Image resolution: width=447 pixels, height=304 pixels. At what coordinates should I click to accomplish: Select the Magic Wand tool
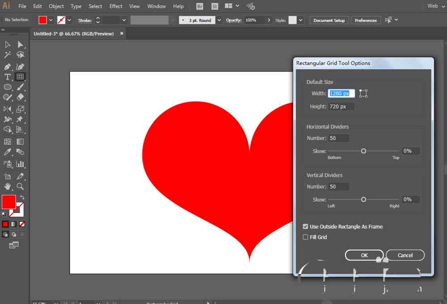coord(8,55)
